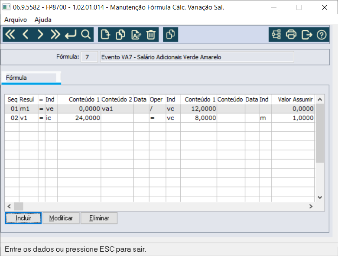Click the ve indicator cell
The image size is (338, 256).
(51, 109)
